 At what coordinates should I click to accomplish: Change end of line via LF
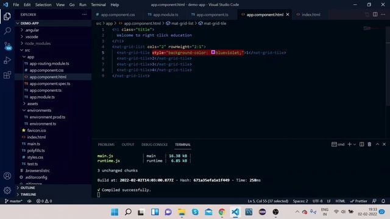(329, 201)
